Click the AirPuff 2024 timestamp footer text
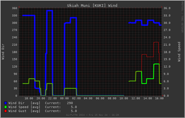Screen dimensions: 185x118 pyautogui.click(x=92, y=115)
